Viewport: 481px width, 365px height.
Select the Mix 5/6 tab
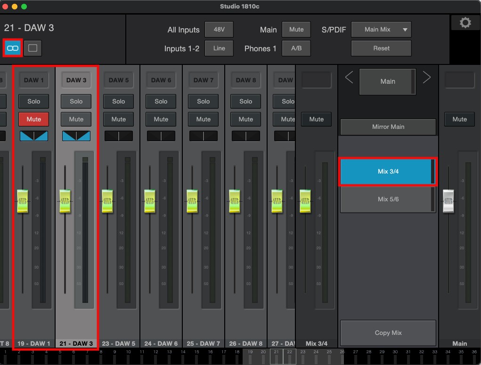coord(388,199)
